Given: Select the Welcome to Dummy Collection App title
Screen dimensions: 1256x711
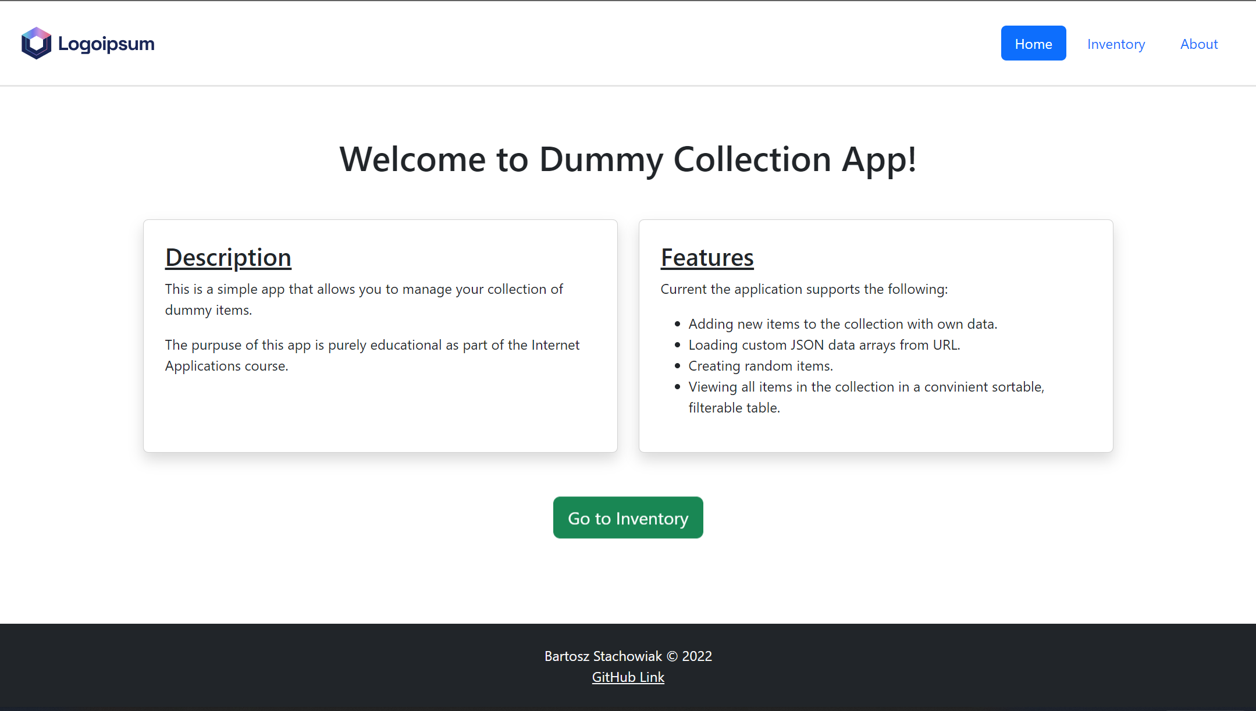Looking at the screenshot, I should (628, 160).
